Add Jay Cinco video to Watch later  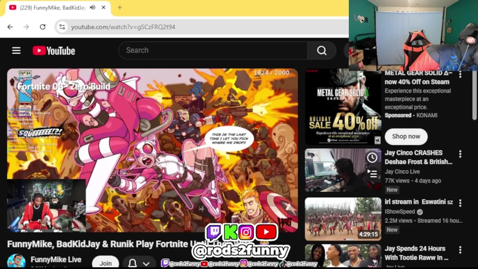pyautogui.click(x=372, y=158)
